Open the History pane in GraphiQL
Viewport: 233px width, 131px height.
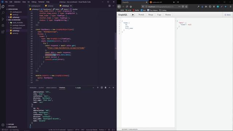tap(168, 15)
